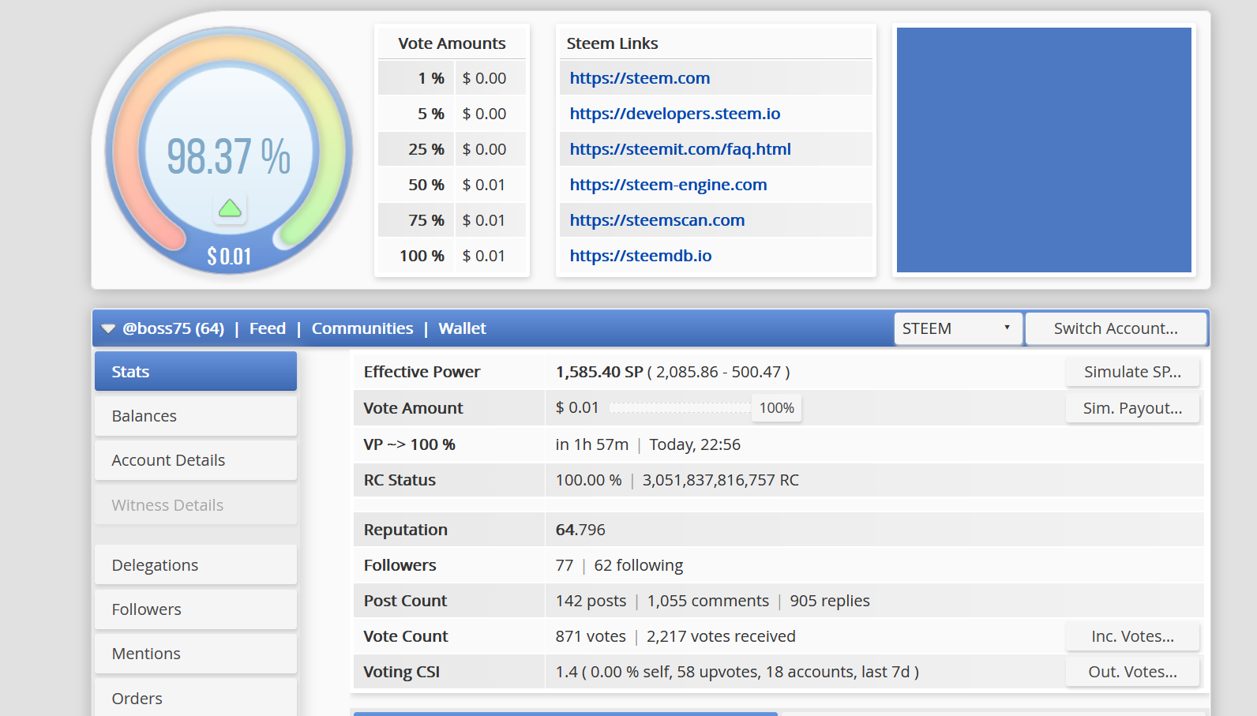The image size is (1257, 716).
Task: Click the Vote Amounts table header
Action: [452, 43]
